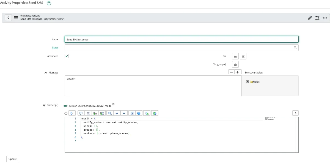Open ES12 mode help question mark

coord(113,104)
